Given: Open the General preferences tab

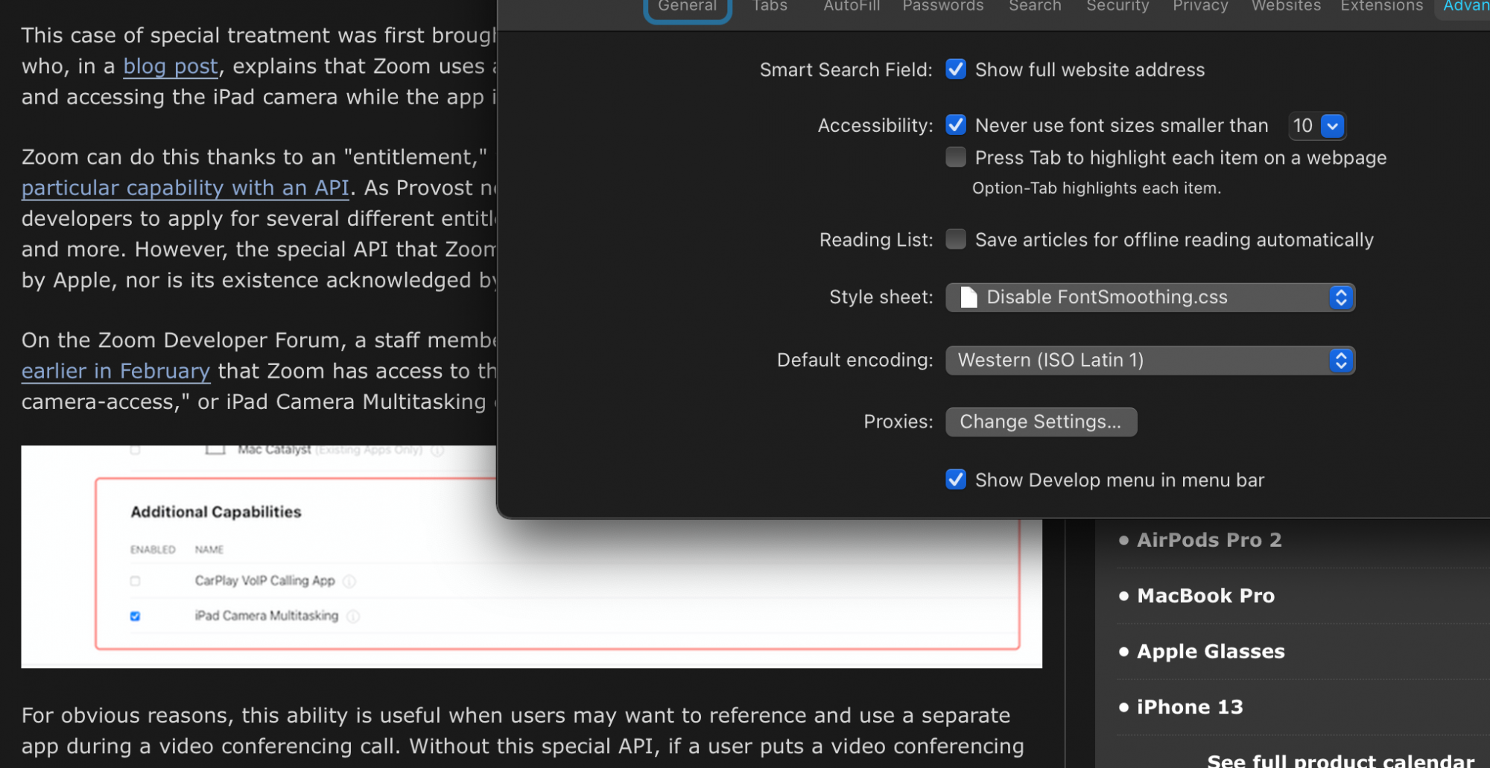Looking at the screenshot, I should pyautogui.click(x=687, y=7).
